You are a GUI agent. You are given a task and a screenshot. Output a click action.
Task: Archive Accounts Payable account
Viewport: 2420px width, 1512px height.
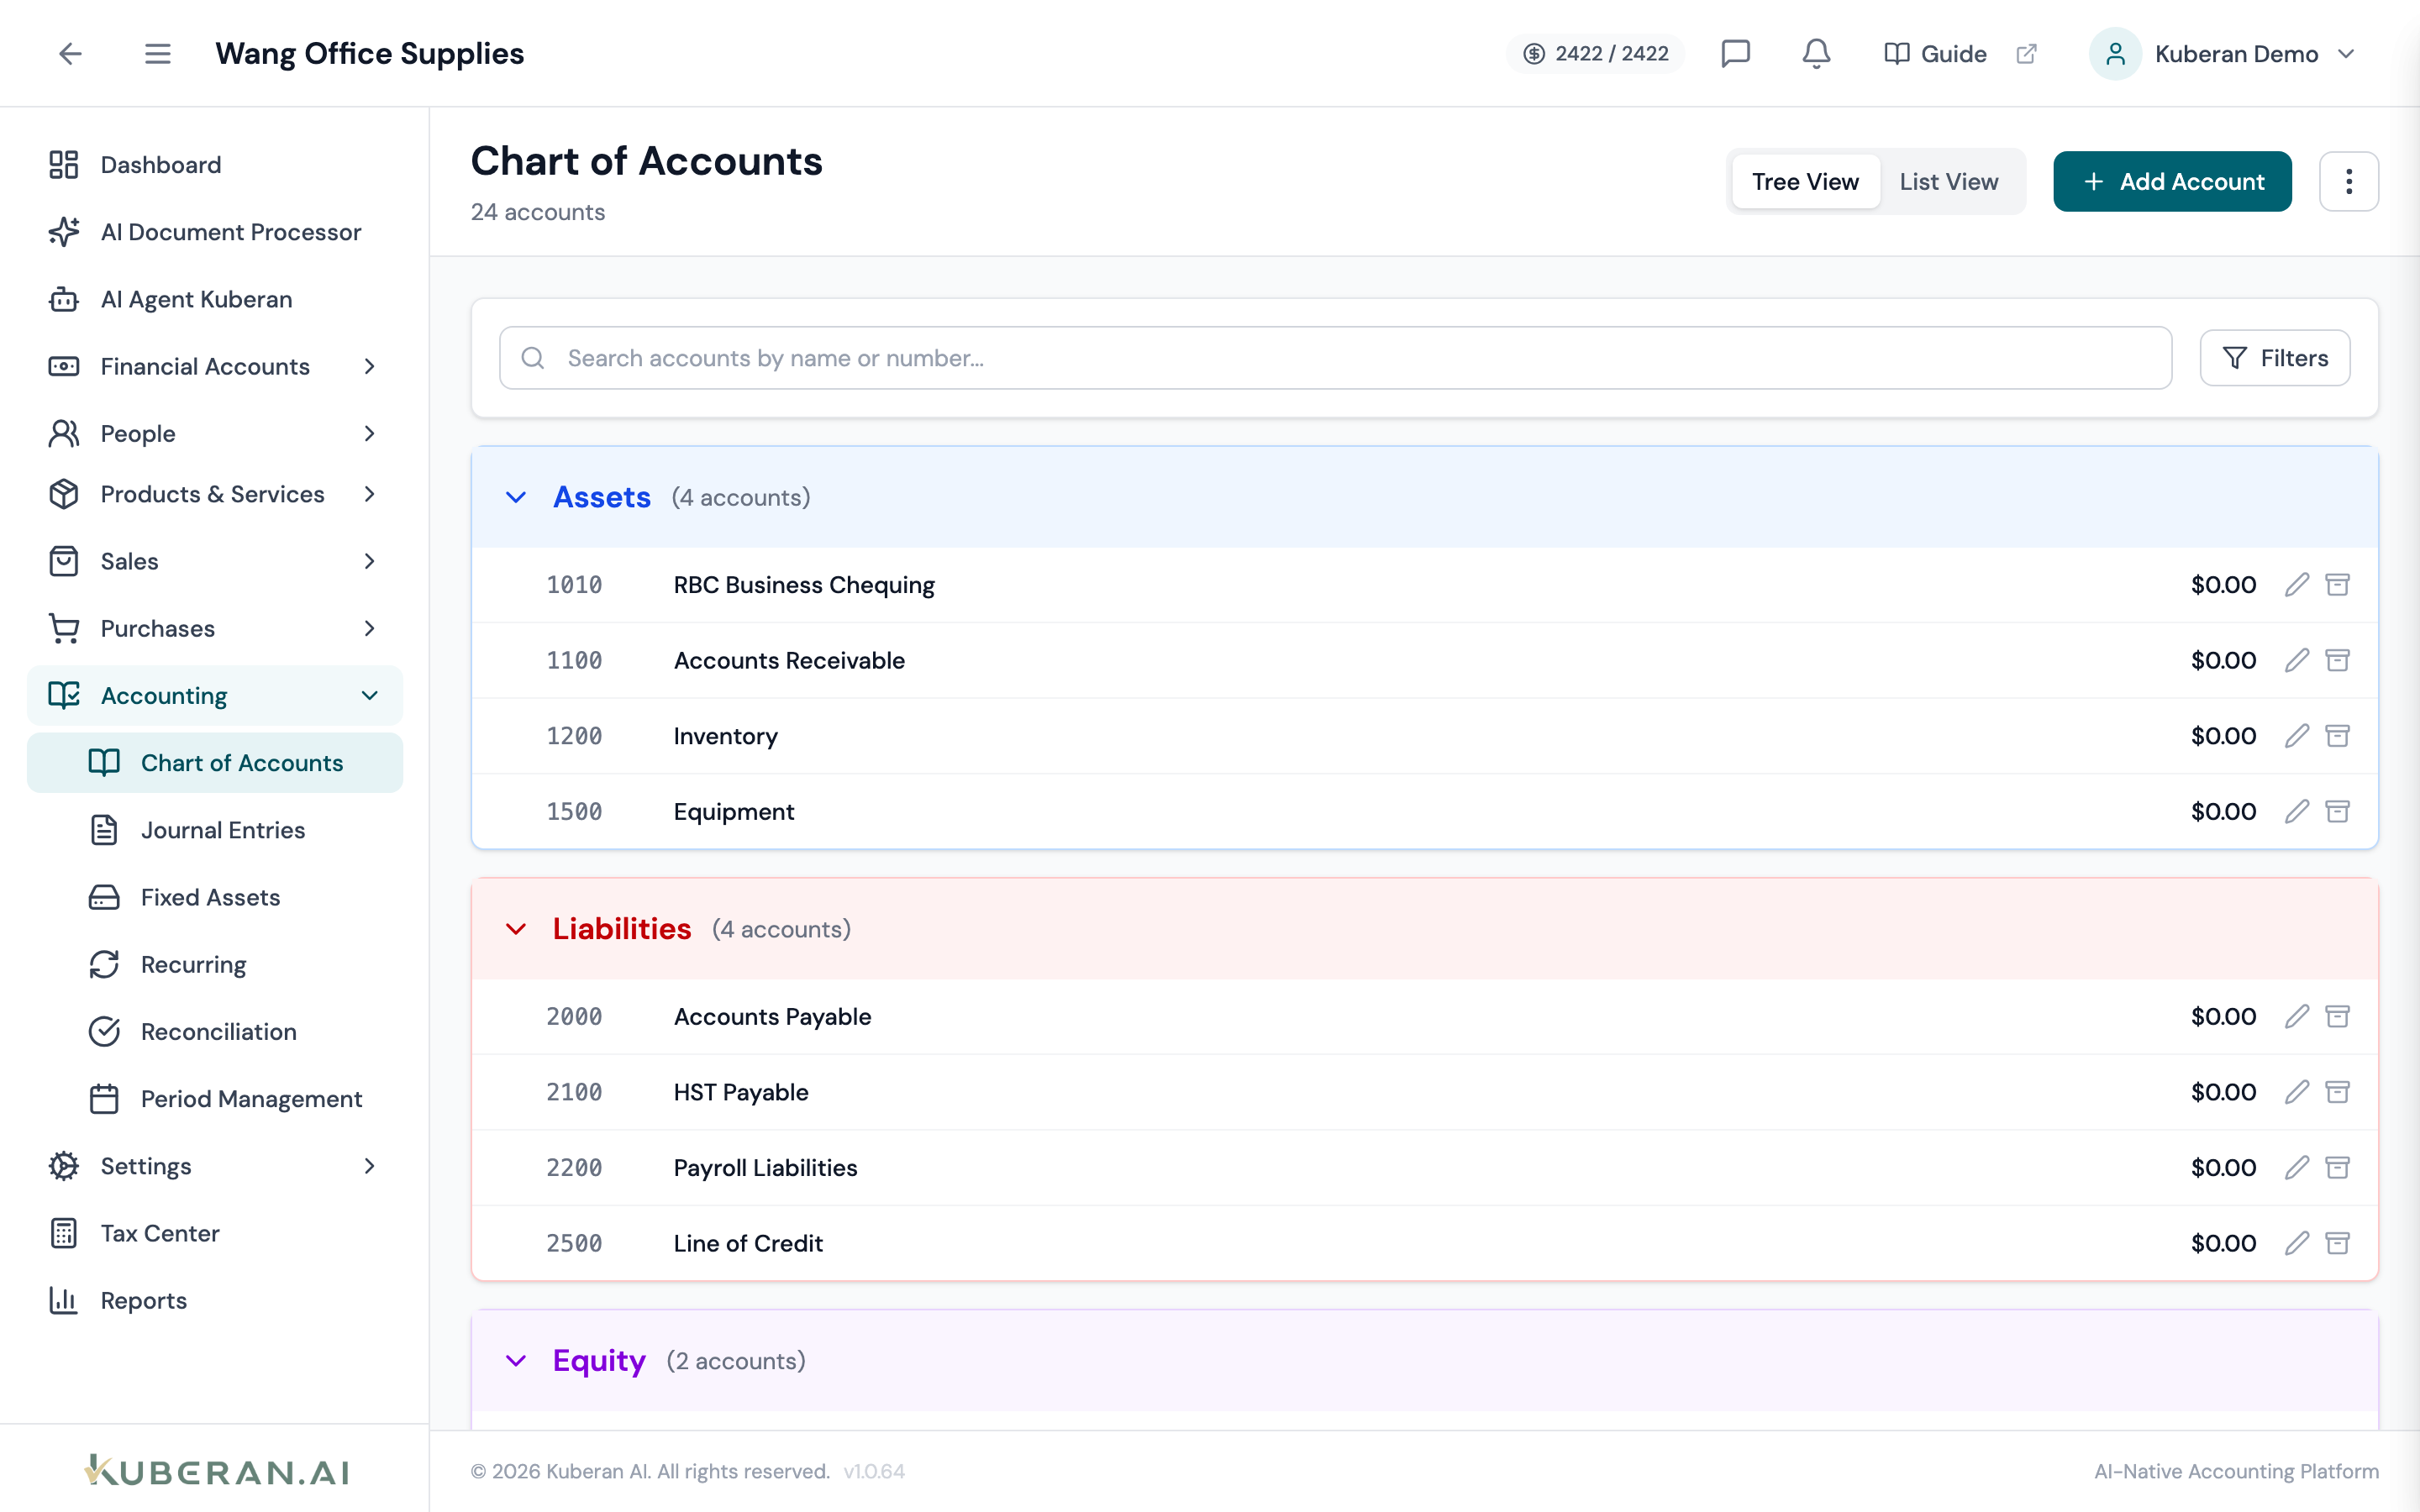2337,1016
